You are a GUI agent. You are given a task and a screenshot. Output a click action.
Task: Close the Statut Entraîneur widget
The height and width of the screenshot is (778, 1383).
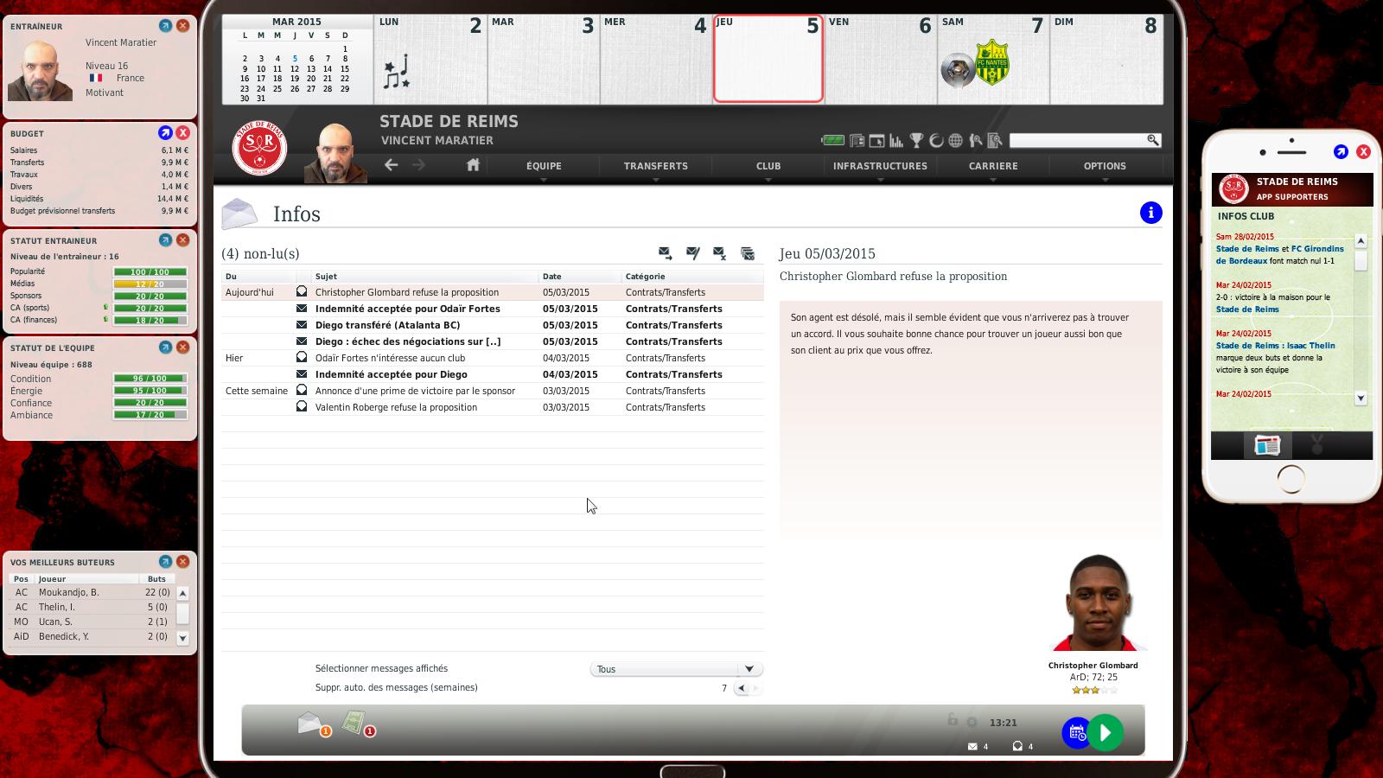pos(182,240)
